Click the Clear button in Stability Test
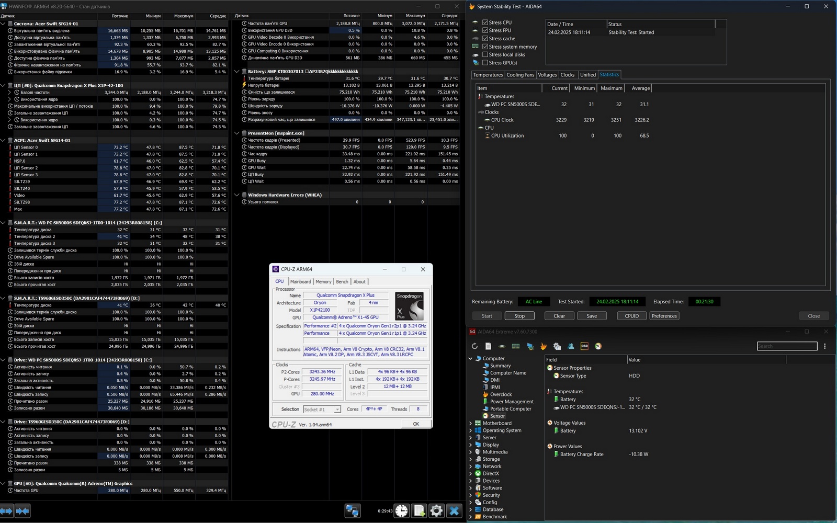The width and height of the screenshot is (837, 523). coord(559,316)
